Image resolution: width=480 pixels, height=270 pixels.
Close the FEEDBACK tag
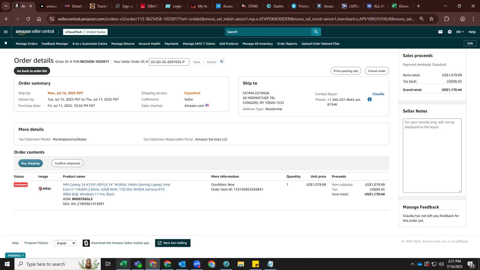(x=22, y=255)
